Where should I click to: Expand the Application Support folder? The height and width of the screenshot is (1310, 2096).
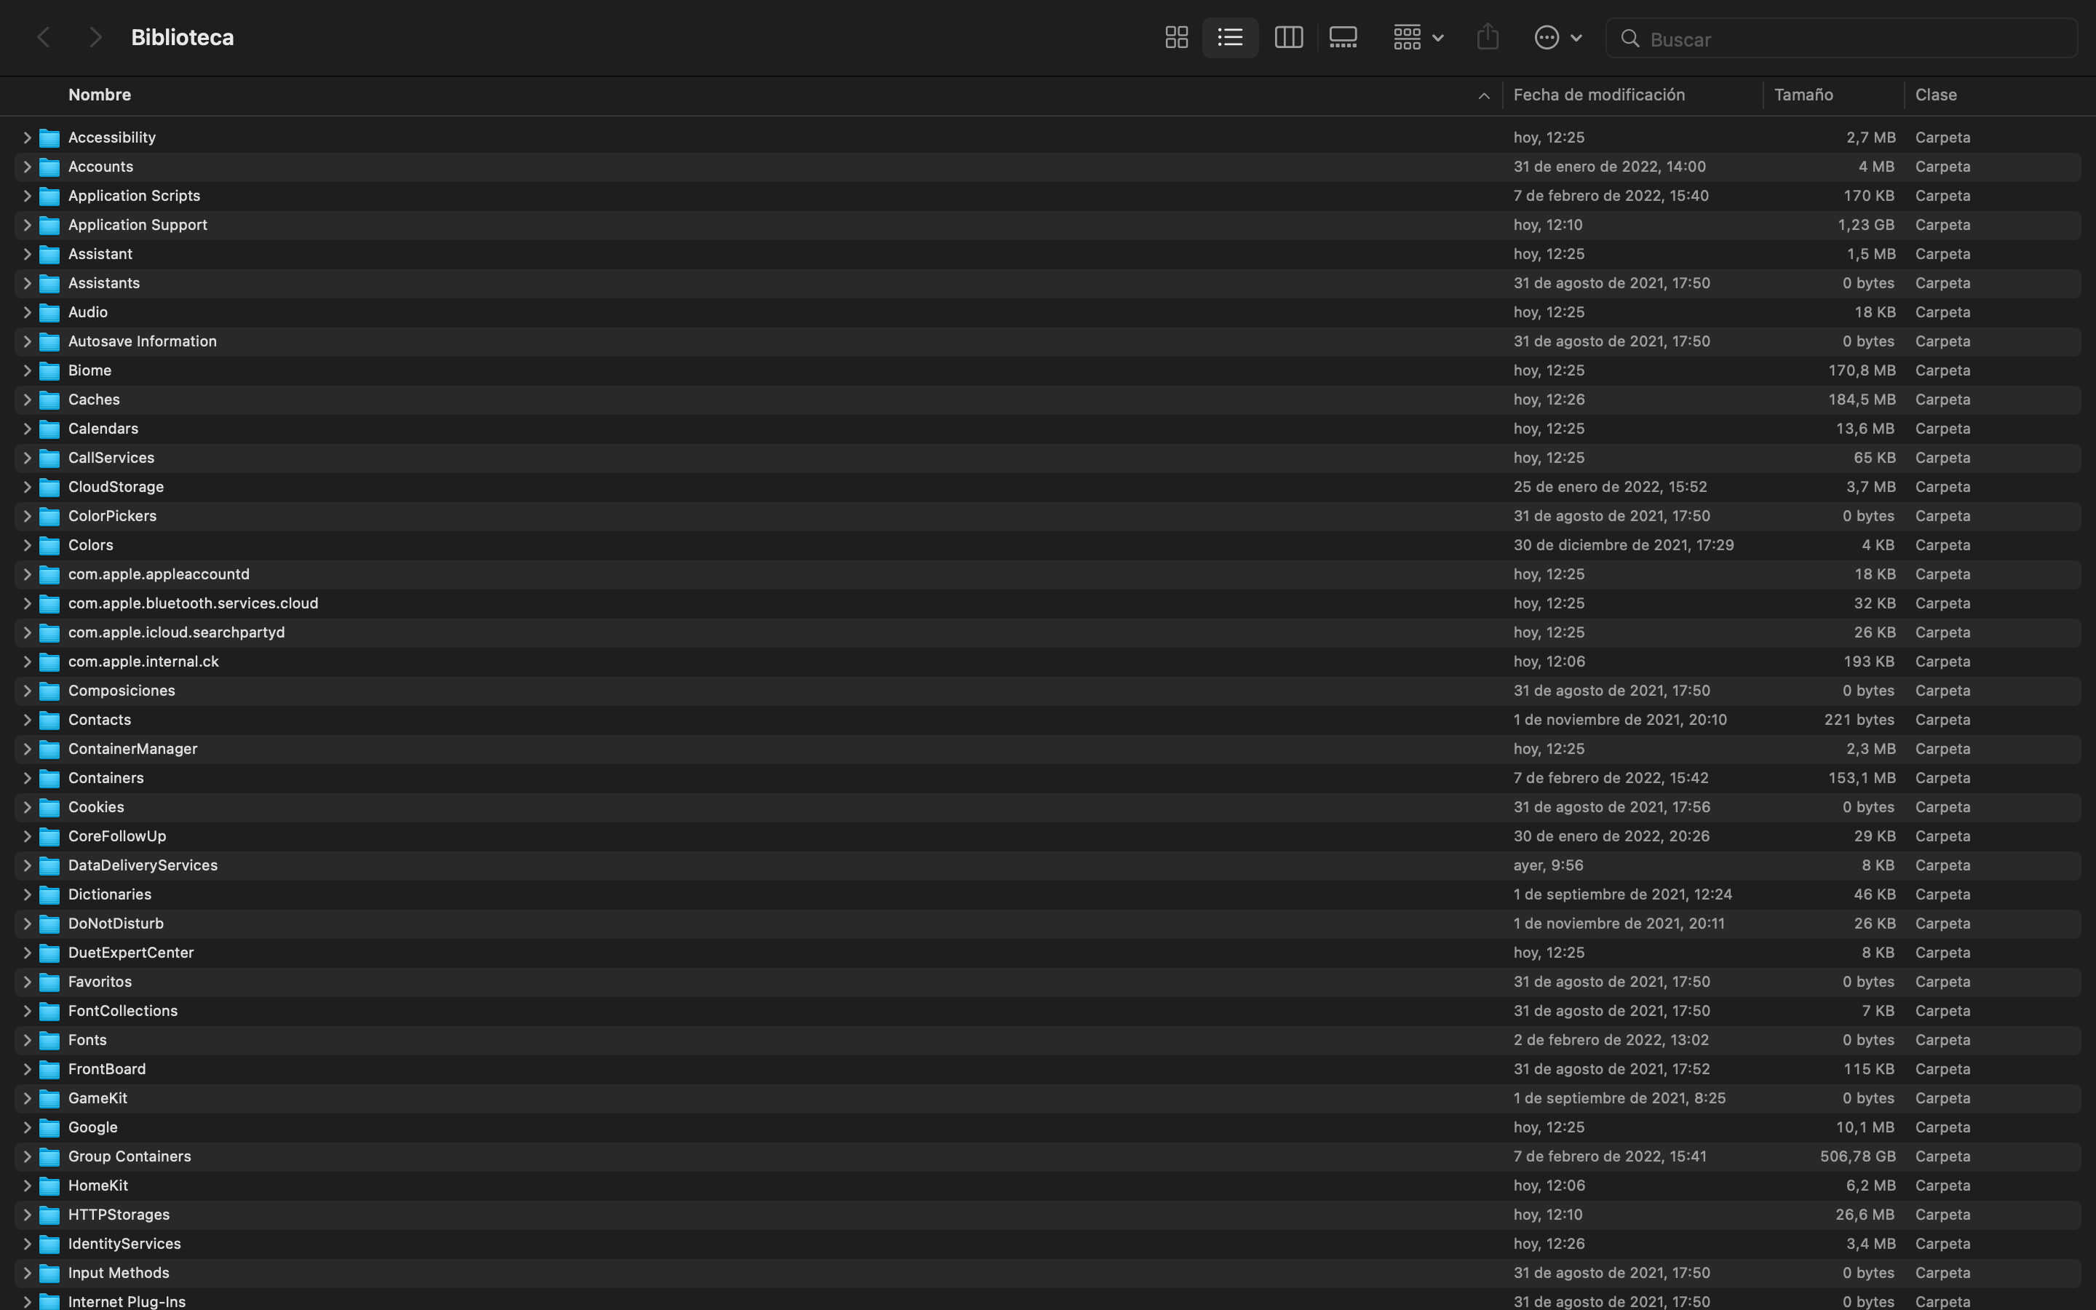pyautogui.click(x=27, y=226)
